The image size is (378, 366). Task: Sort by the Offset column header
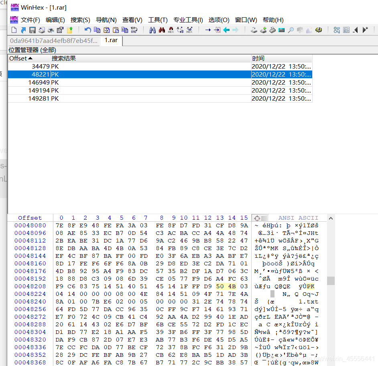click(29, 59)
